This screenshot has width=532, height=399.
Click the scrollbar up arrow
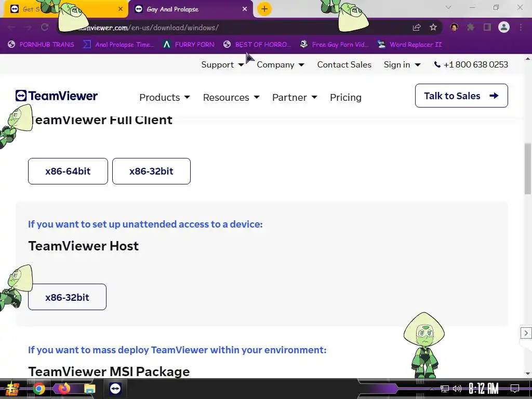[528, 58]
